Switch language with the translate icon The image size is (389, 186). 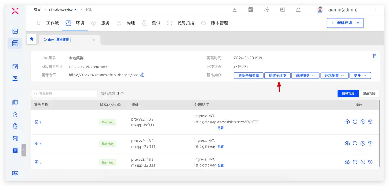(x=251, y=10)
